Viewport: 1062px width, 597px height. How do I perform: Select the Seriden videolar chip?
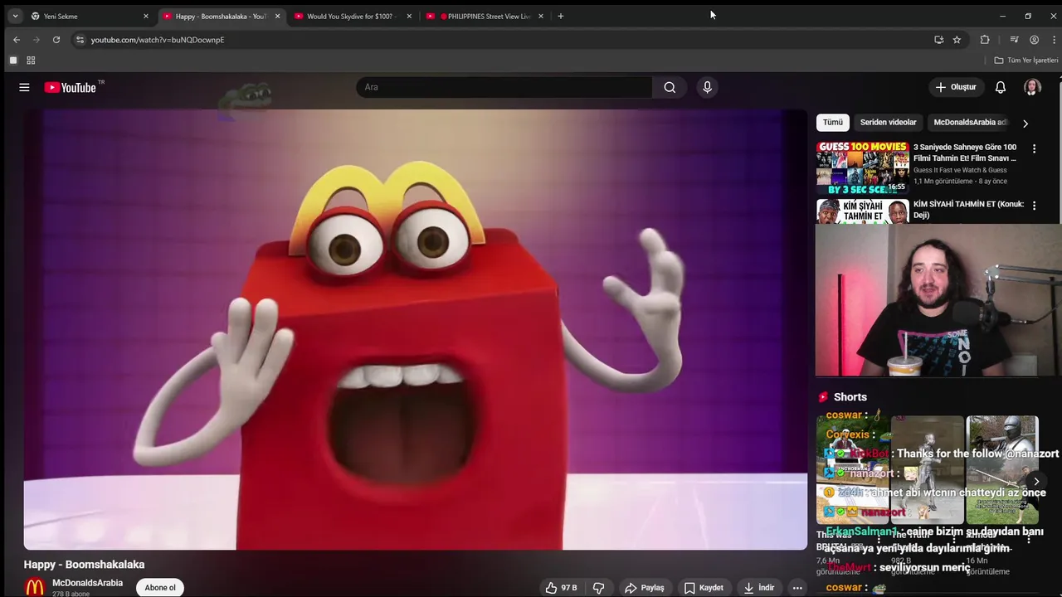(888, 122)
